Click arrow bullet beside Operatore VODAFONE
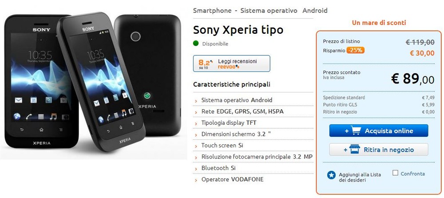This screenshot has width=444, height=198. [x=196, y=180]
